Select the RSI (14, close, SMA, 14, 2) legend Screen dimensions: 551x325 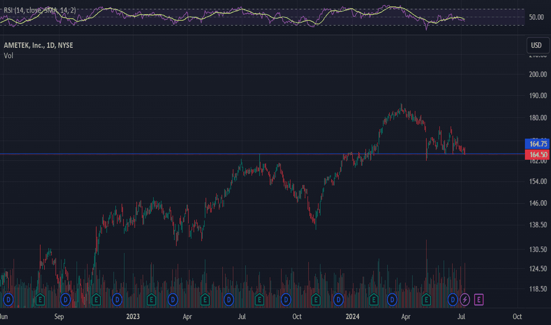click(40, 11)
